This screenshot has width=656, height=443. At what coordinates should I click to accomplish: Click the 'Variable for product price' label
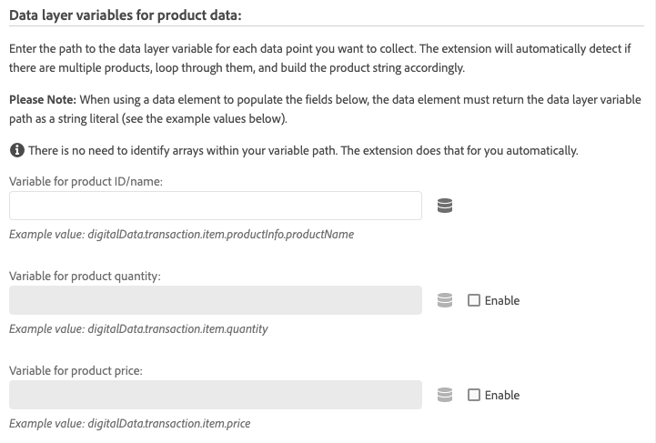coord(76,370)
